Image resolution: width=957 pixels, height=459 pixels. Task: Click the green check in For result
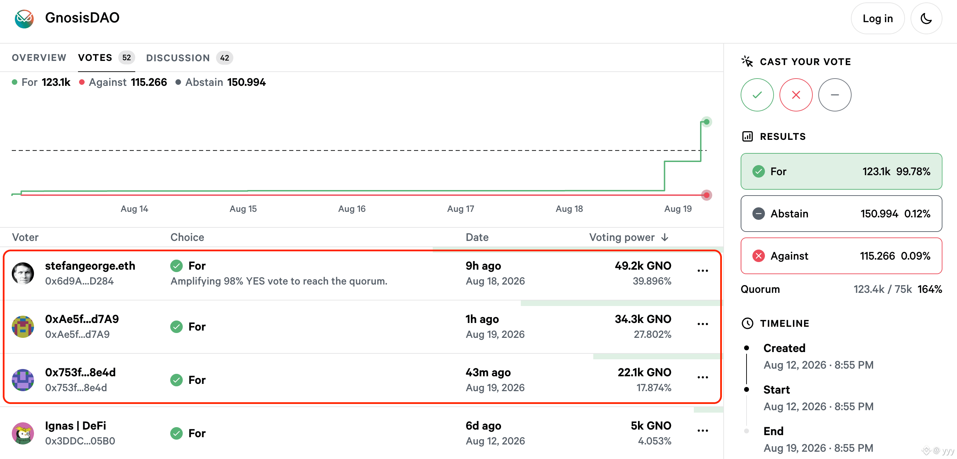tap(759, 171)
